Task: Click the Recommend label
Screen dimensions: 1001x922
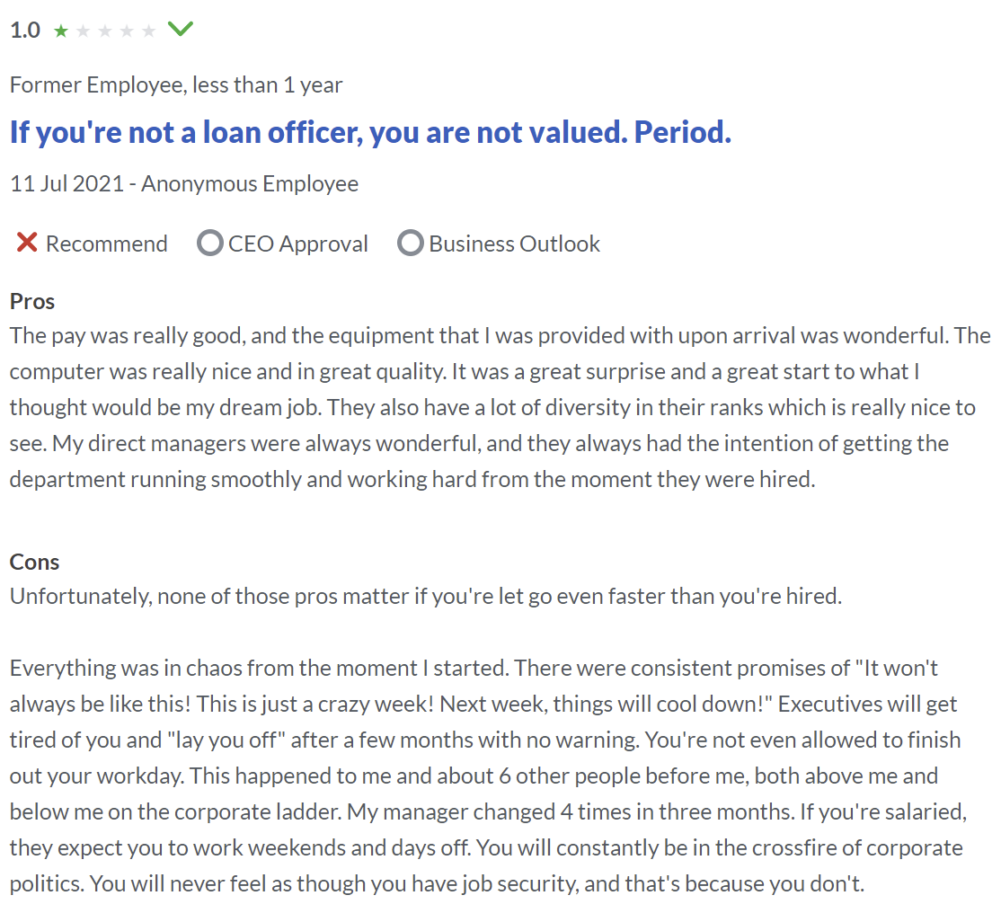Action: tap(107, 244)
